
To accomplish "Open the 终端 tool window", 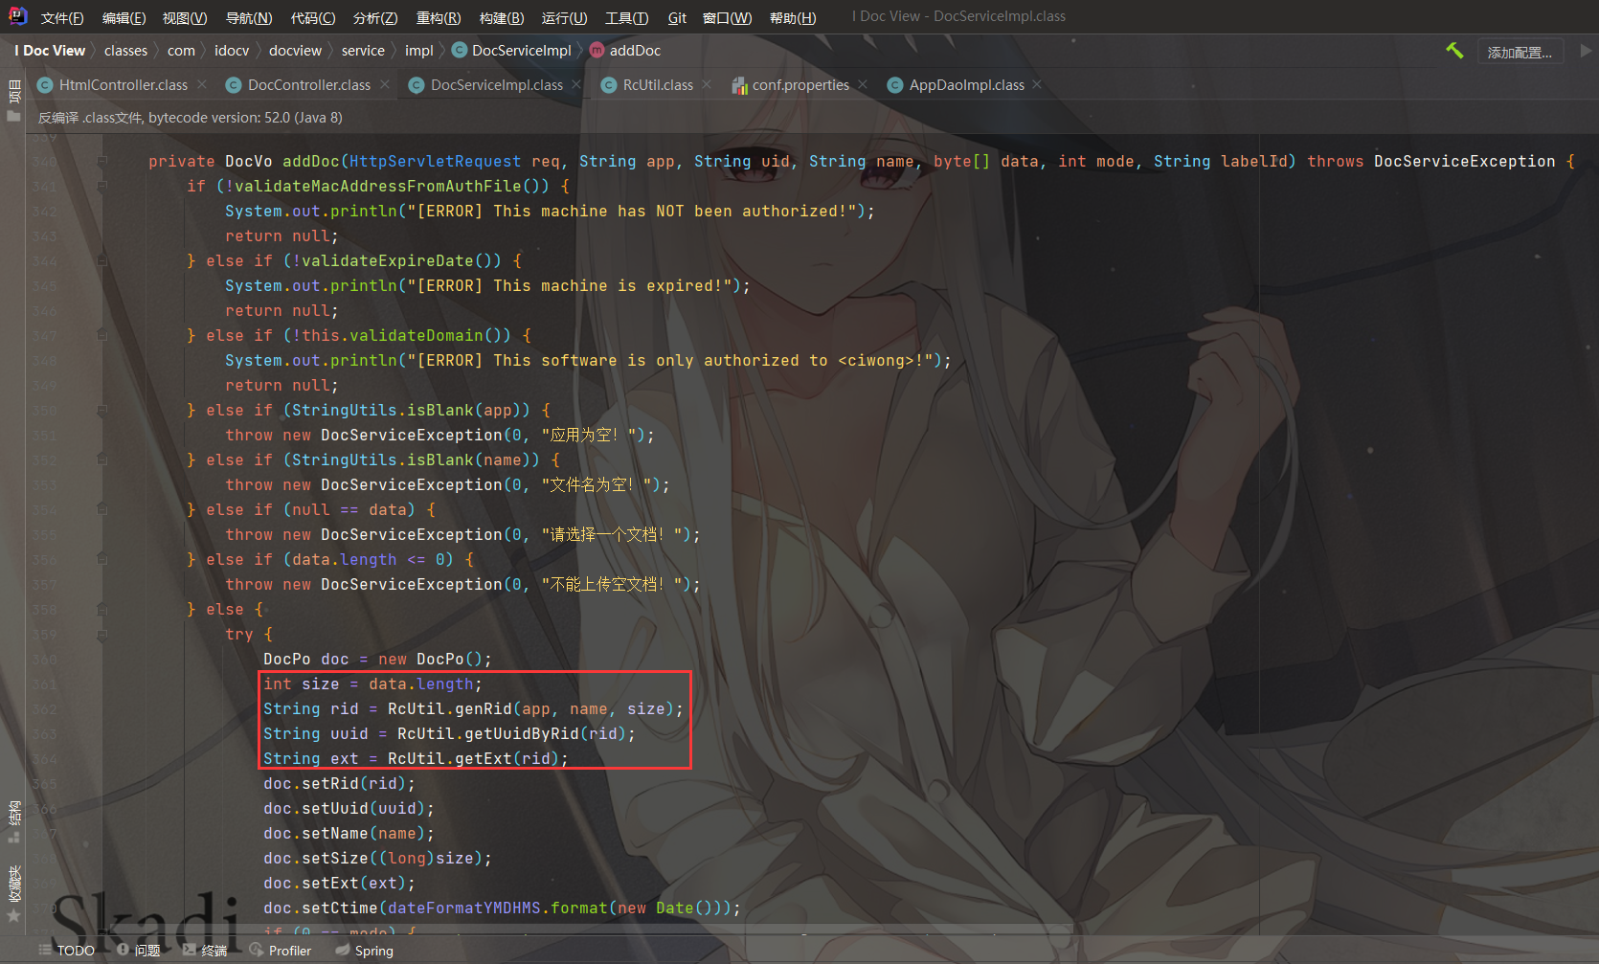I will tap(205, 951).
